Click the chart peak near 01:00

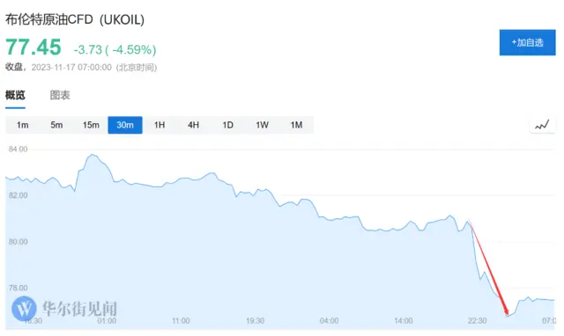tap(93, 155)
